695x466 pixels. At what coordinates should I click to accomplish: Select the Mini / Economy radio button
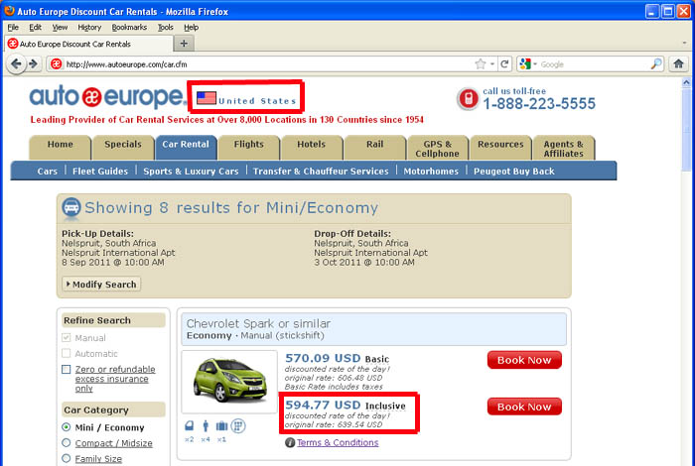coord(67,427)
